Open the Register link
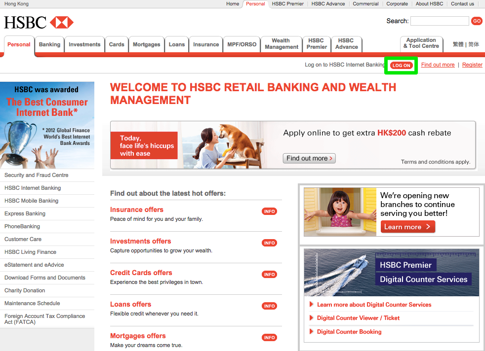The image size is (485, 351). (x=472, y=65)
